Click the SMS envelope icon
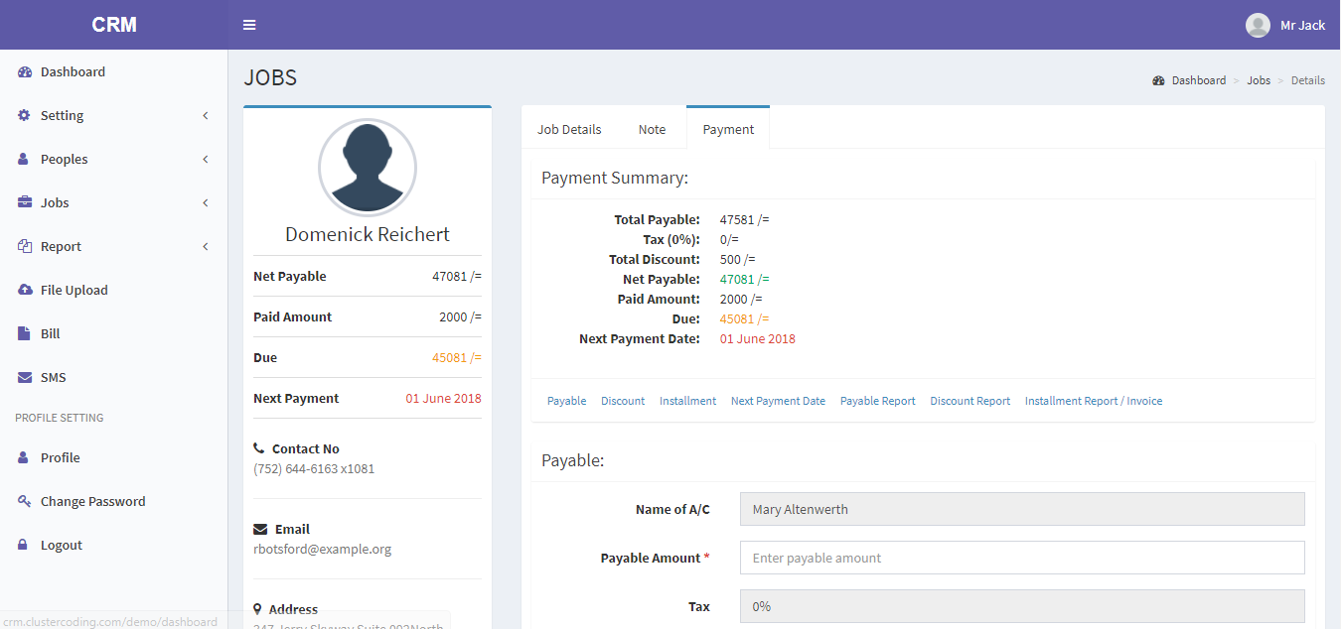This screenshot has width=1341, height=629. click(x=25, y=378)
